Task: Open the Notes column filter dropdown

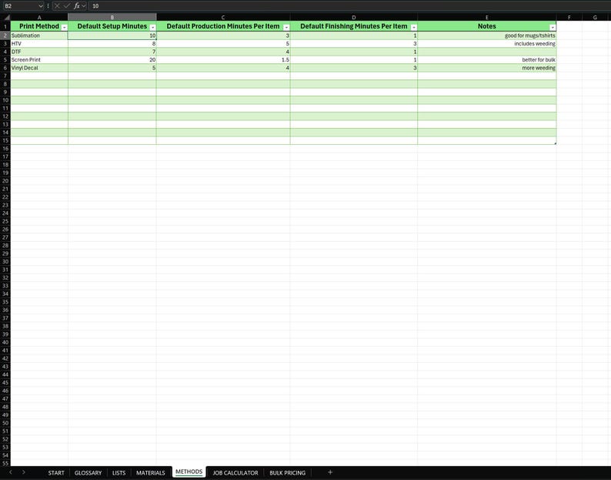Action: pos(553,27)
